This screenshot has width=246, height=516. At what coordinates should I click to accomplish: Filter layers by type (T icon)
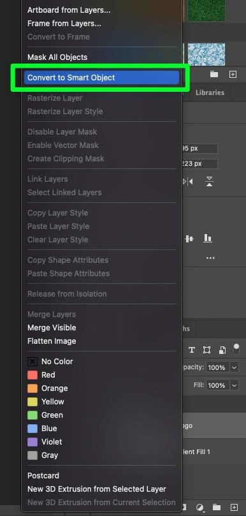192,350
